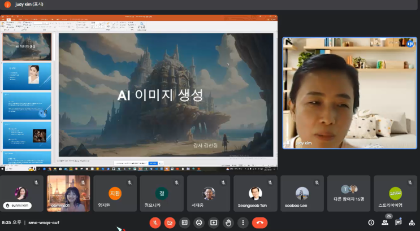Click the muted mic icon on 스토리아이엠 tile
The image size is (420, 231).
pyautogui.click(x=410, y=182)
